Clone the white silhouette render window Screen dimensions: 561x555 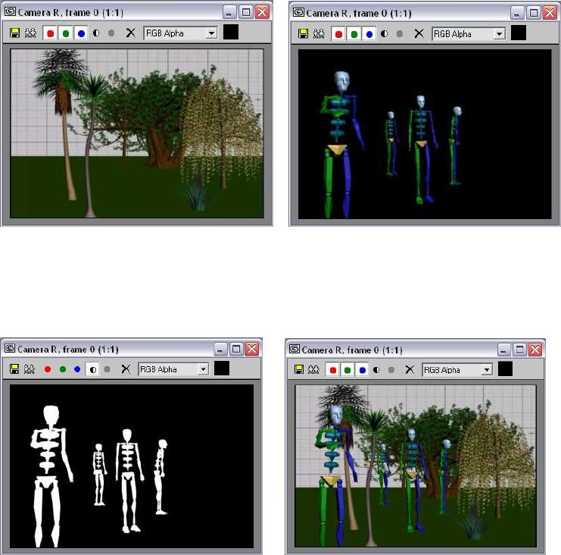point(30,369)
